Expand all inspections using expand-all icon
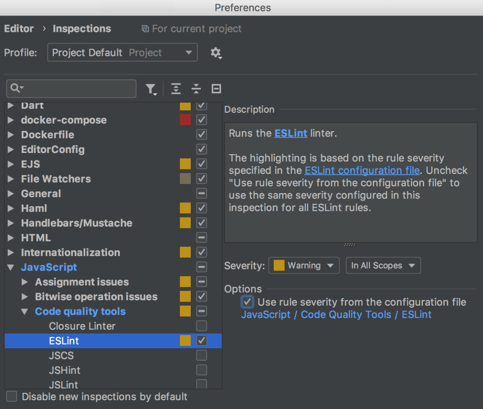The image size is (483, 409). (176, 89)
